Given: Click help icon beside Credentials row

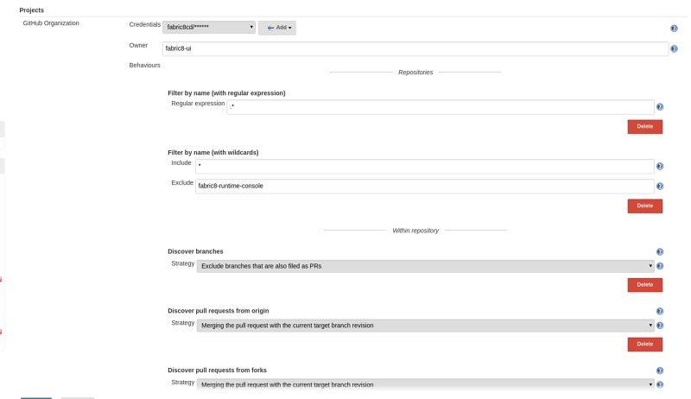Looking at the screenshot, I should click(674, 28).
